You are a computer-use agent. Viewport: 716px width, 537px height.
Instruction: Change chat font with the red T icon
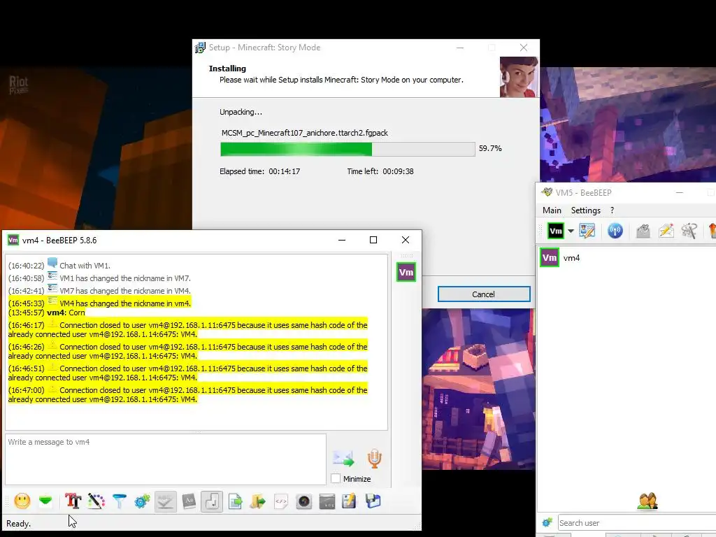click(x=73, y=501)
